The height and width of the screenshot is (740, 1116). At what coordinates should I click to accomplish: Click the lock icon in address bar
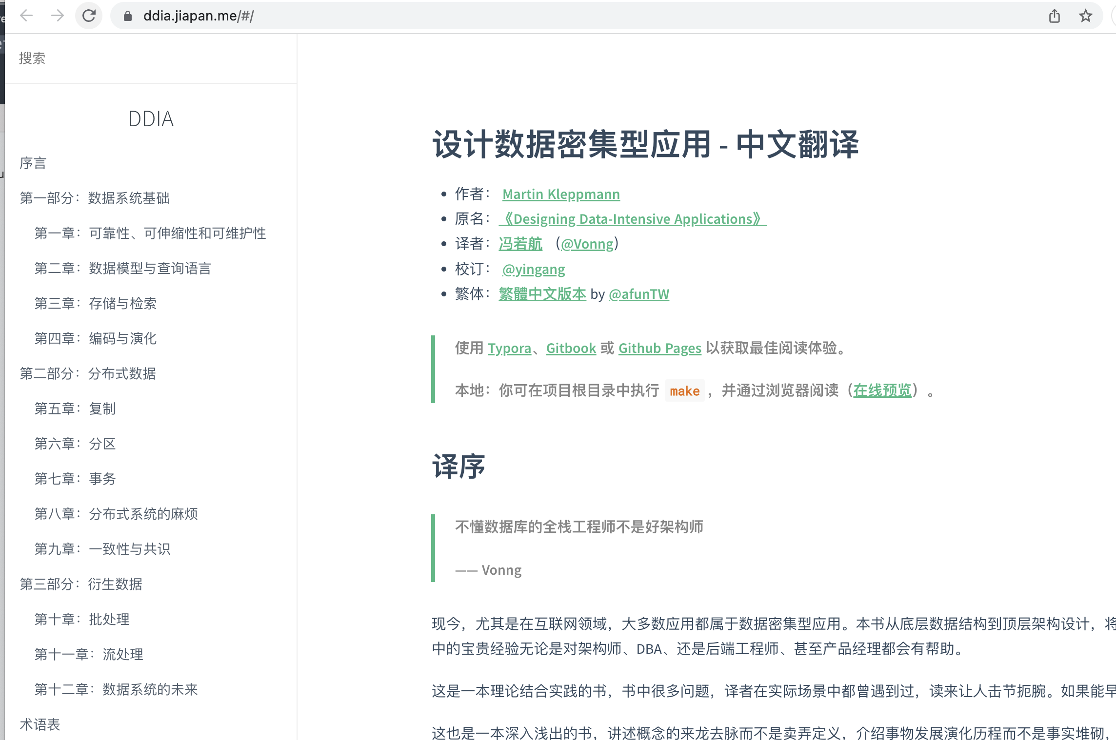point(128,16)
